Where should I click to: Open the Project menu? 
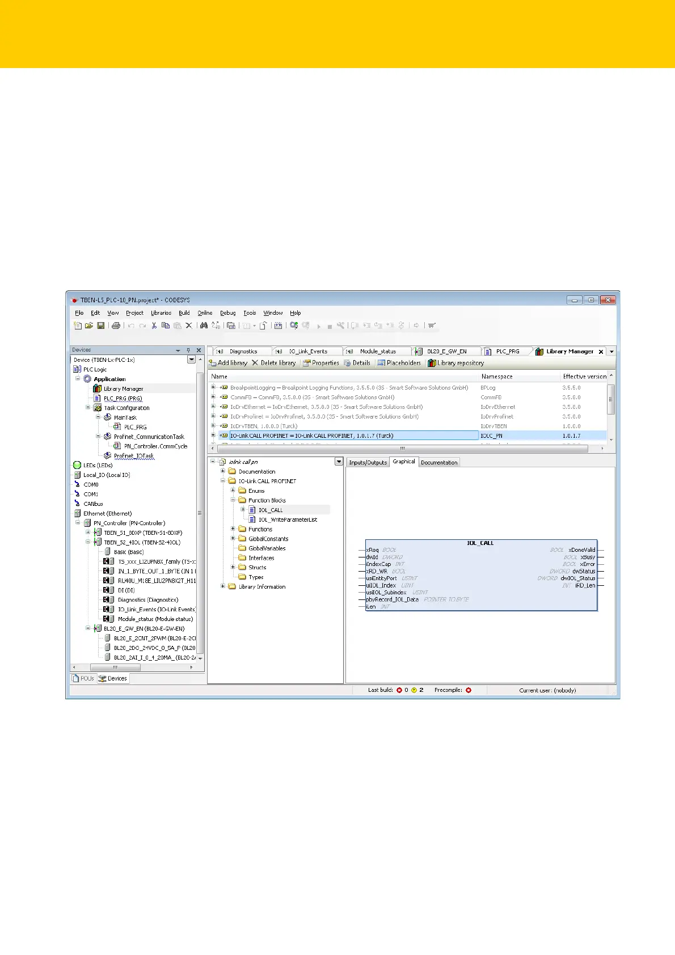click(134, 313)
